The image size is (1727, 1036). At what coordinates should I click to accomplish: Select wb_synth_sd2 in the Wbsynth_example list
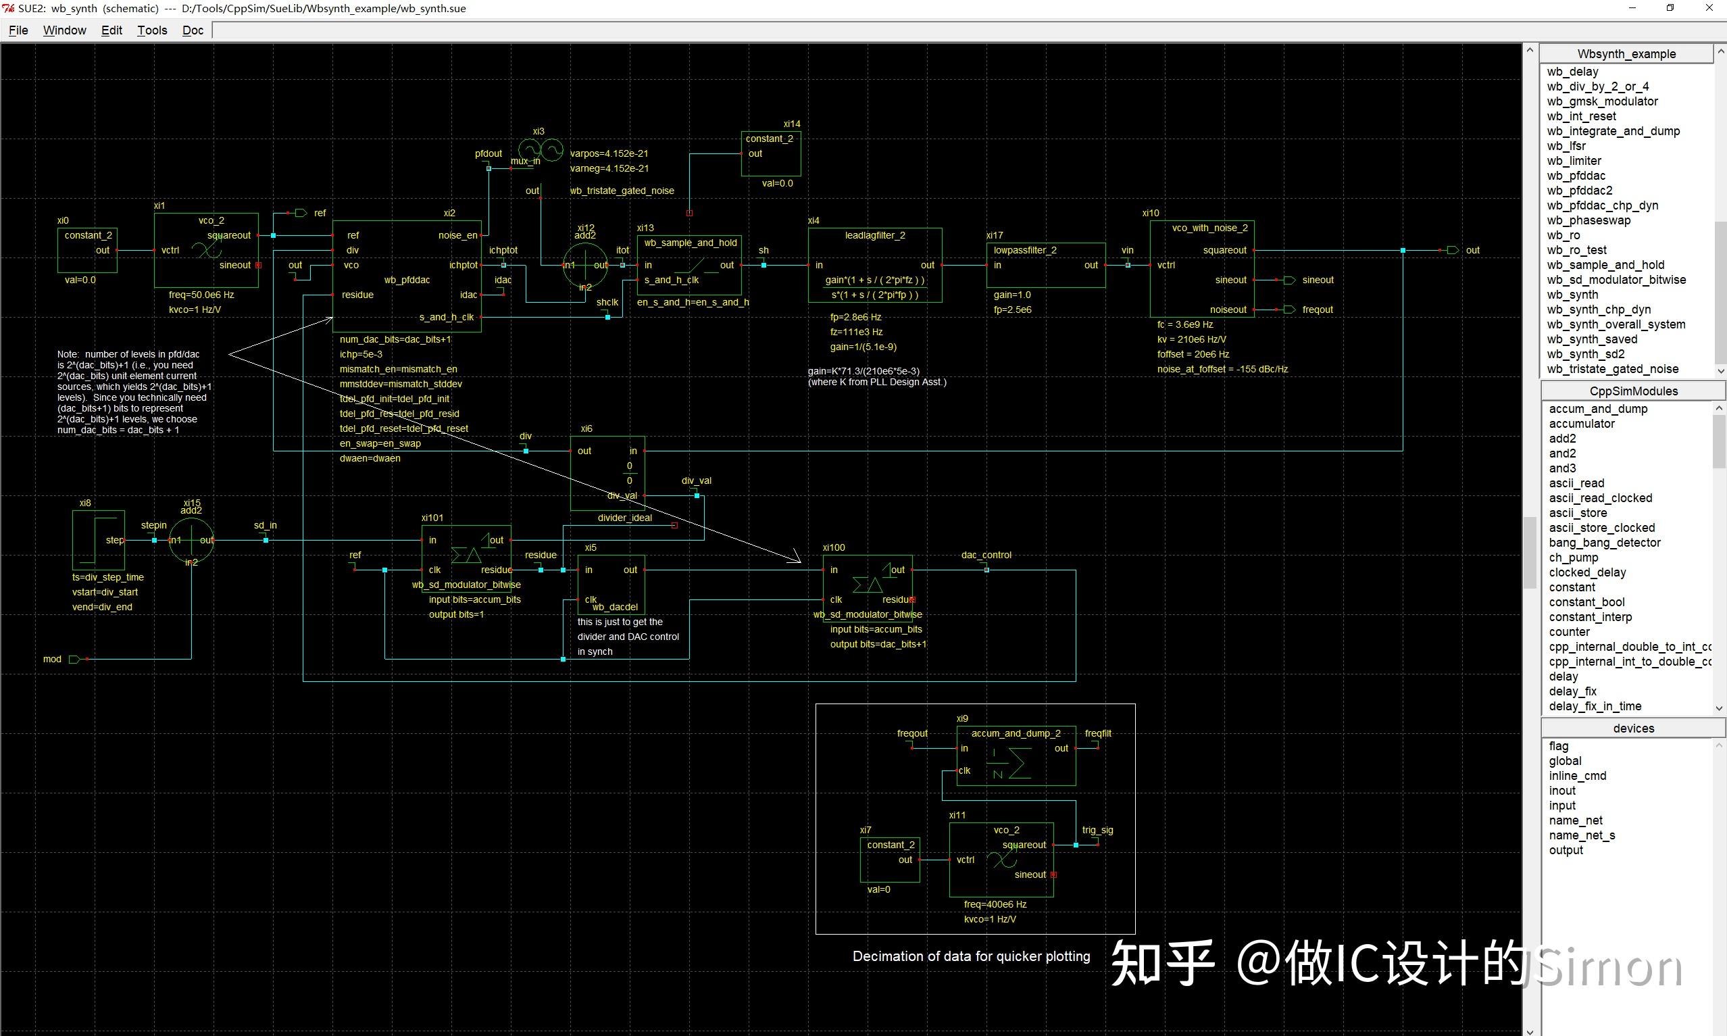[1585, 354]
